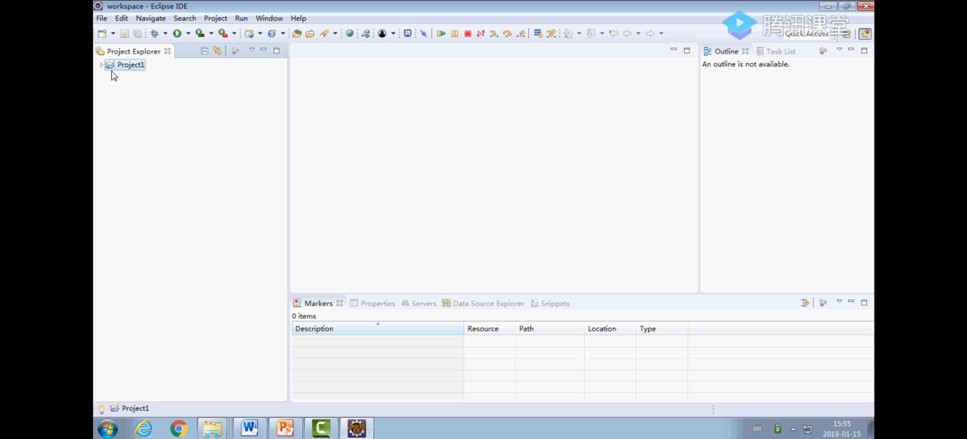This screenshot has height=439, width=967.
Task: Click the Resource column header
Action: coord(489,329)
